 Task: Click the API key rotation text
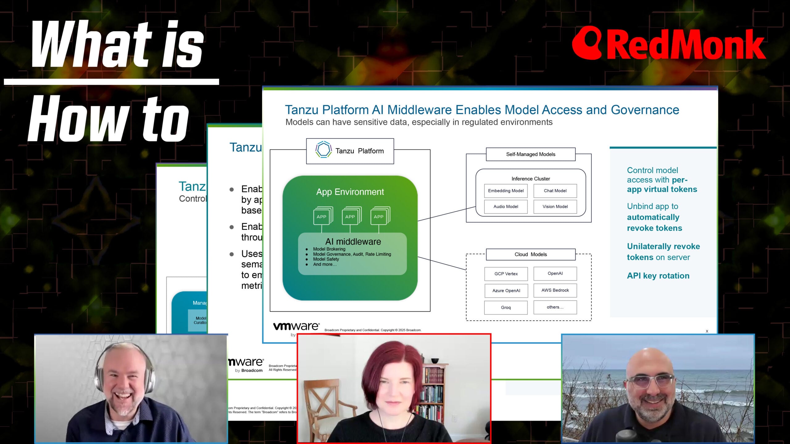[658, 276]
